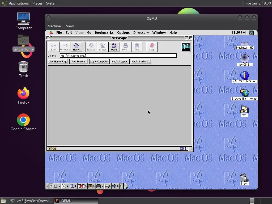The image size is (272, 204).
Task: Print the page with the Print toolbar button
Action: (x=125, y=47)
